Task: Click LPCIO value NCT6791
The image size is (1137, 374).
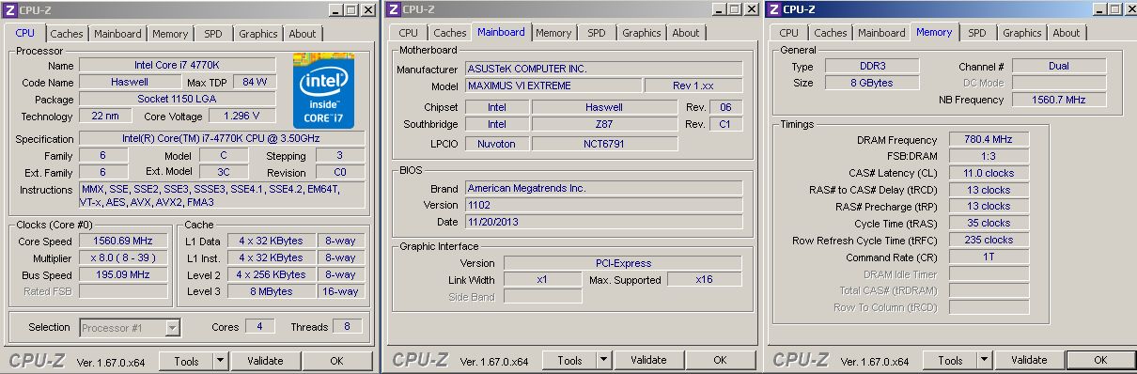Action: pyautogui.click(x=603, y=144)
